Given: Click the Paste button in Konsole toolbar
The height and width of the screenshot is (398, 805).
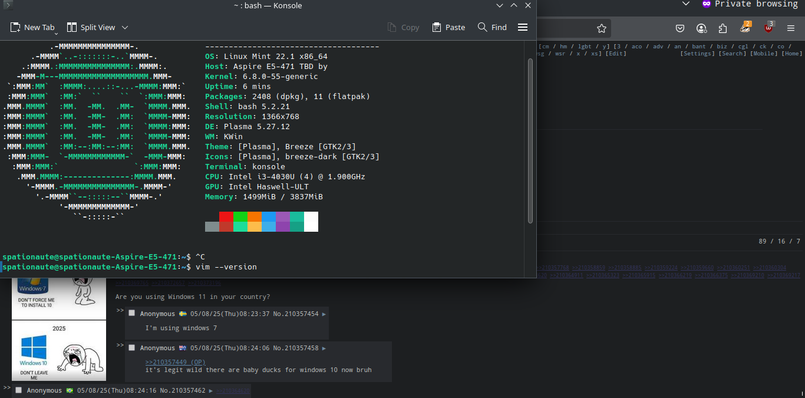Looking at the screenshot, I should [448, 27].
